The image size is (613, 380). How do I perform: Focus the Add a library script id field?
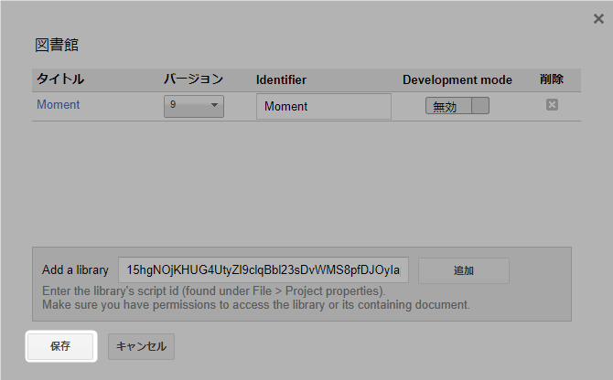click(263, 269)
